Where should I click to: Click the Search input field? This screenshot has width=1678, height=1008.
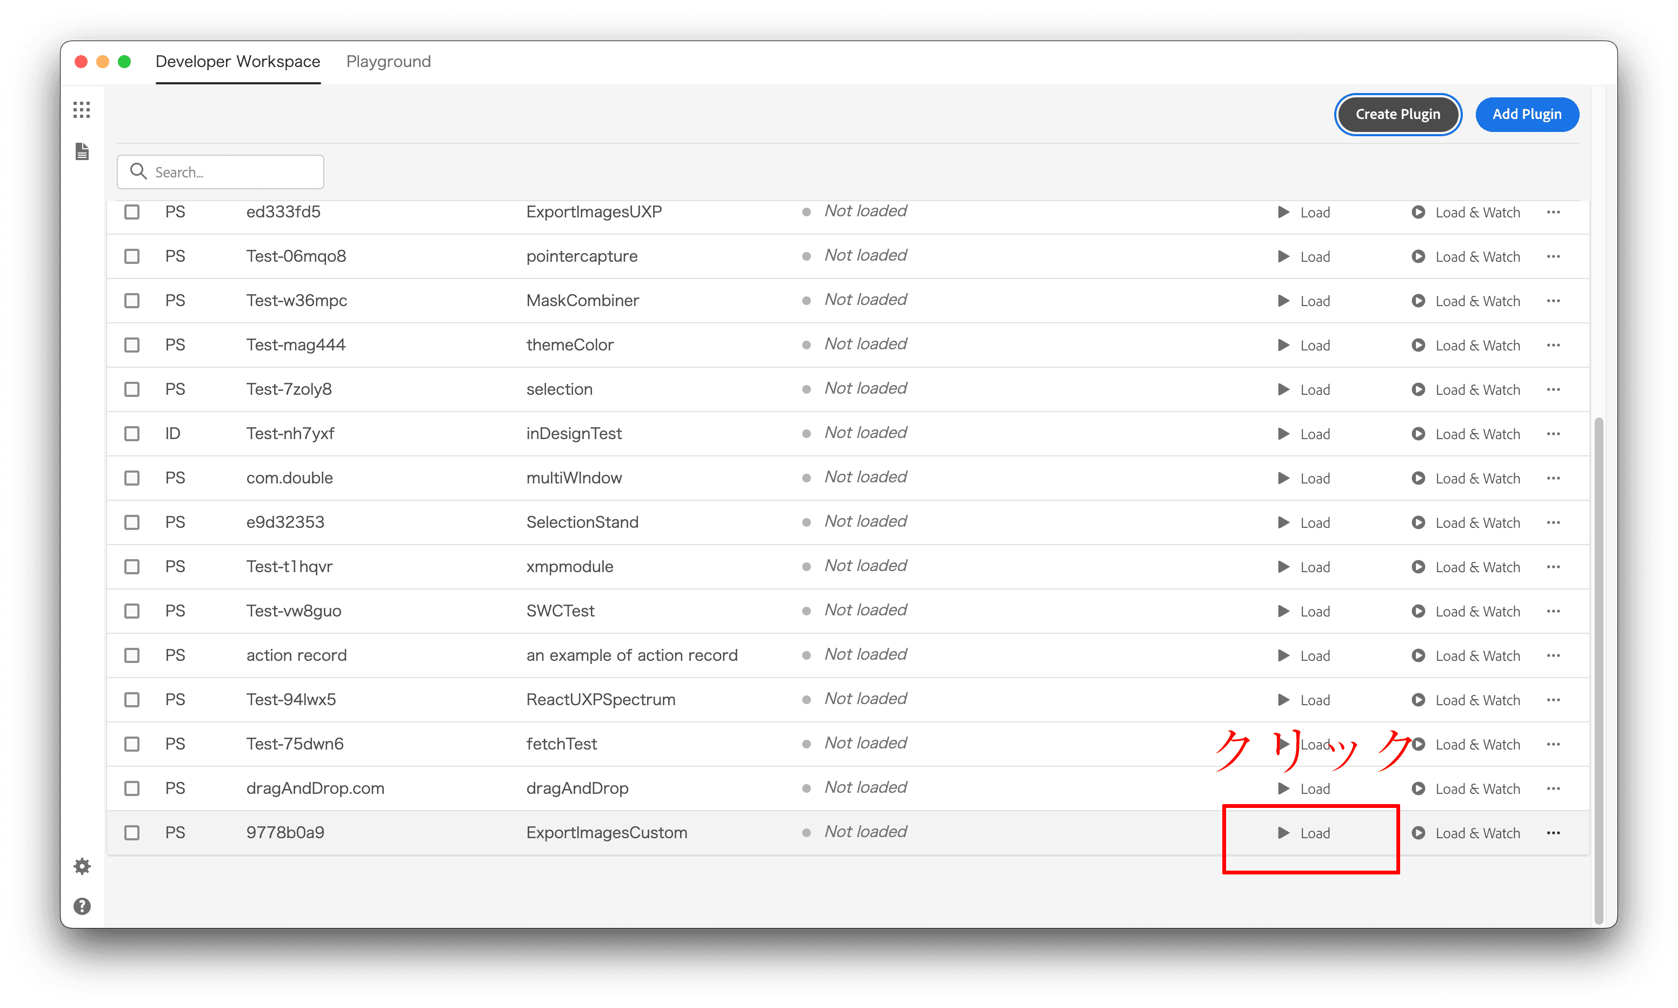pyautogui.click(x=222, y=171)
